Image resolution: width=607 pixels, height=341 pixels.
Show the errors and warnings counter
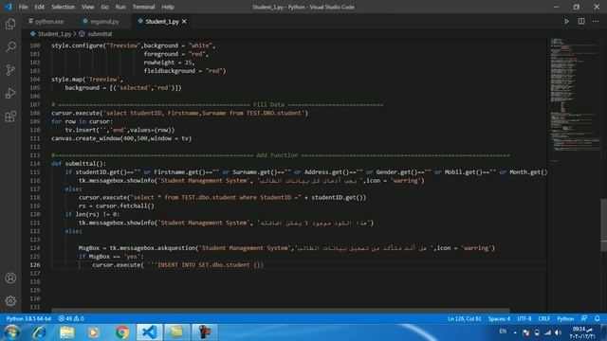coord(71,318)
